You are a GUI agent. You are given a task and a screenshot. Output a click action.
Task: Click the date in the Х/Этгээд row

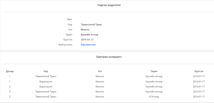(x=199, y=97)
